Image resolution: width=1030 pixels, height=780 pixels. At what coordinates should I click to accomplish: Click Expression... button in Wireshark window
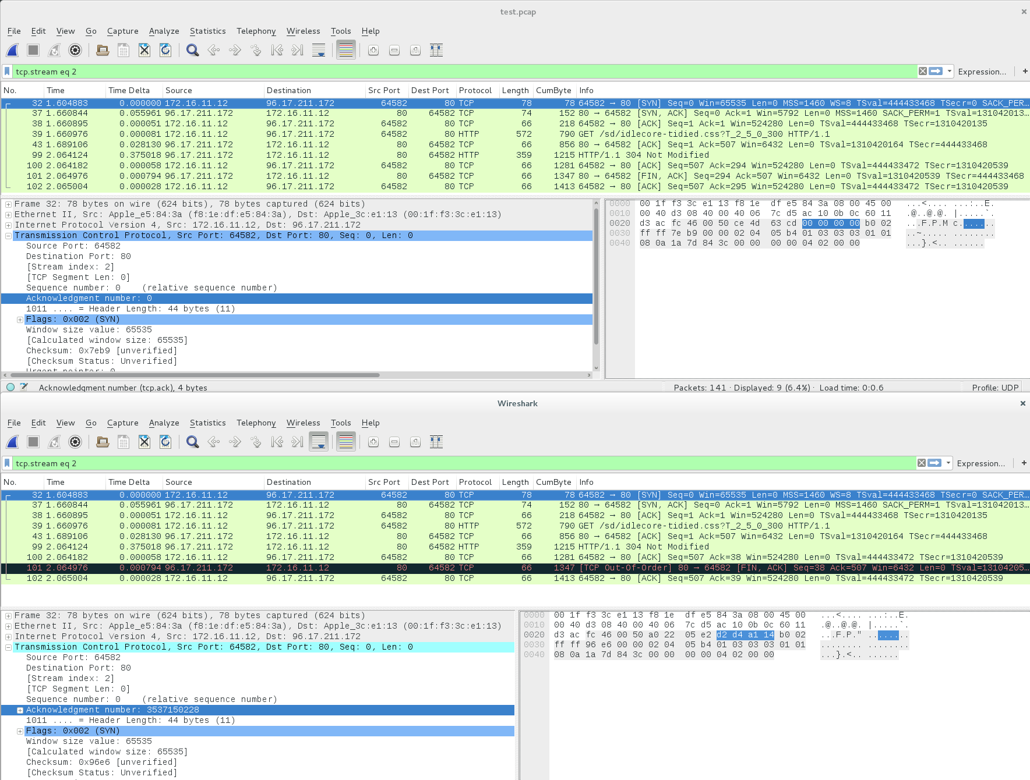pyautogui.click(x=981, y=463)
